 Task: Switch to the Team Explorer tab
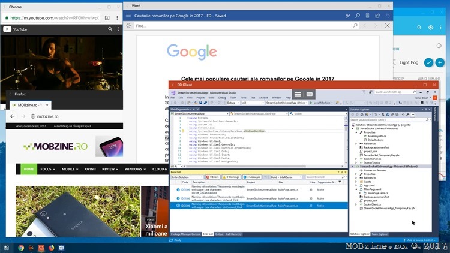point(379,234)
